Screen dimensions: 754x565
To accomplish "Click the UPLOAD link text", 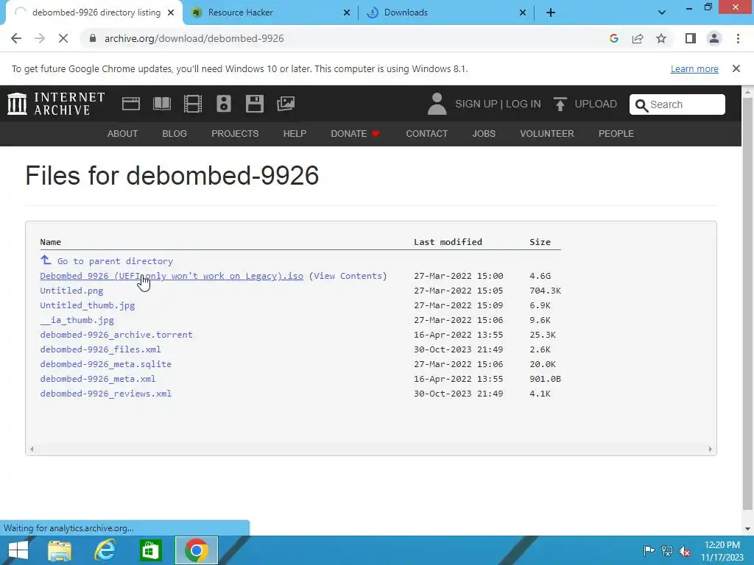I will (596, 104).
